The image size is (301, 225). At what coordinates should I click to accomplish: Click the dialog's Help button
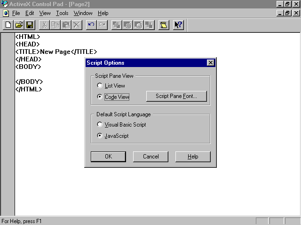tap(193, 157)
